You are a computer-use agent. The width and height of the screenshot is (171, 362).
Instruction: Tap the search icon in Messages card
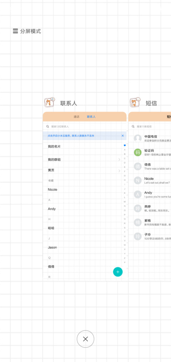tap(133, 127)
